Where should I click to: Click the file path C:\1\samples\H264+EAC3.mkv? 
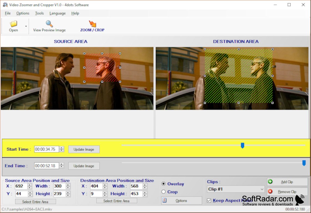[27, 209]
